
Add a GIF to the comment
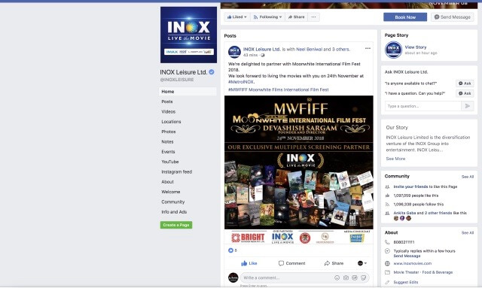tap(355, 278)
